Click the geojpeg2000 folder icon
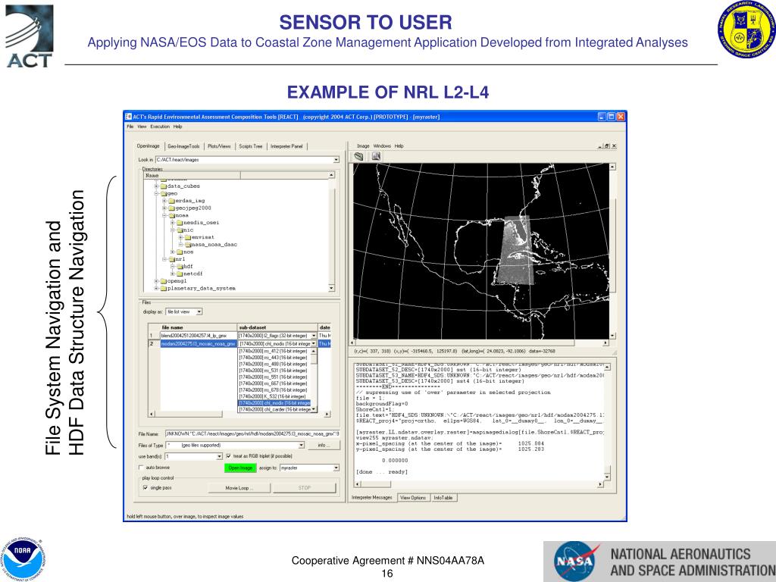Image resolution: width=776 pixels, height=582 pixels. coord(171,208)
